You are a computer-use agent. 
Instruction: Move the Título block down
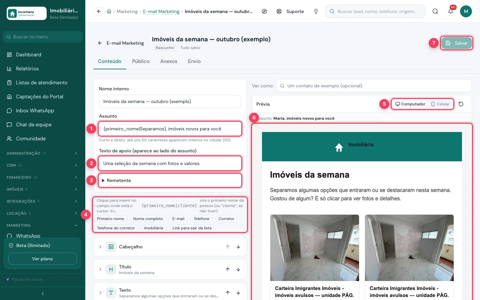pyautogui.click(x=238, y=269)
